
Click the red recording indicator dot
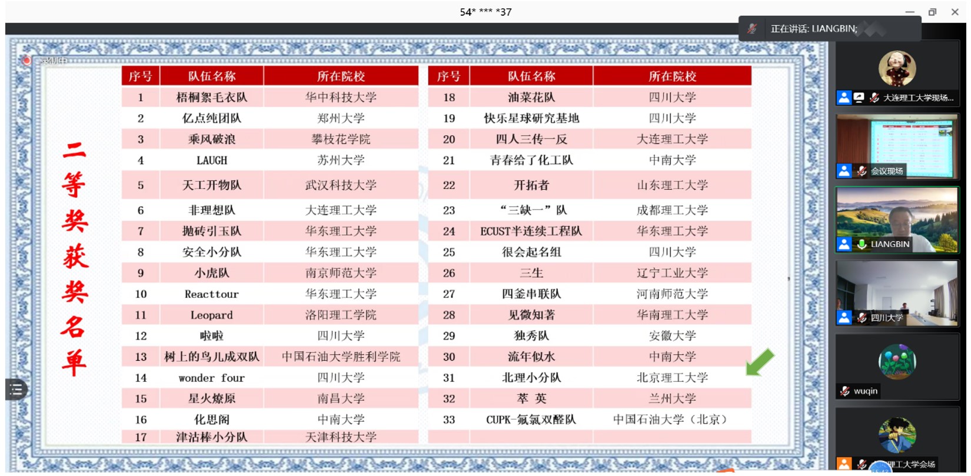26,61
